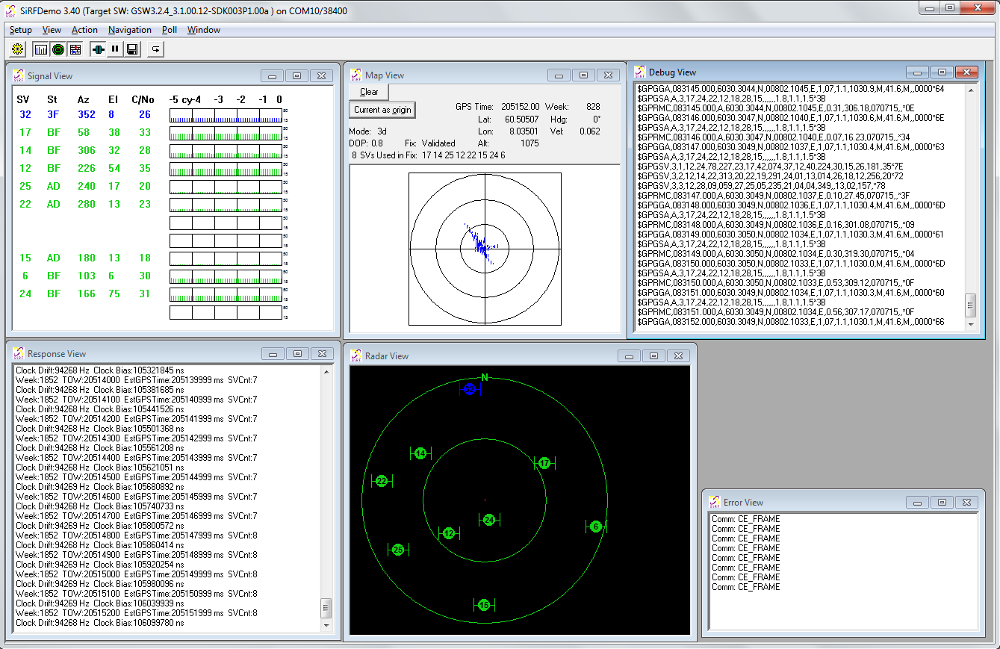
Task: Open the Navigation menu
Action: coord(129,30)
